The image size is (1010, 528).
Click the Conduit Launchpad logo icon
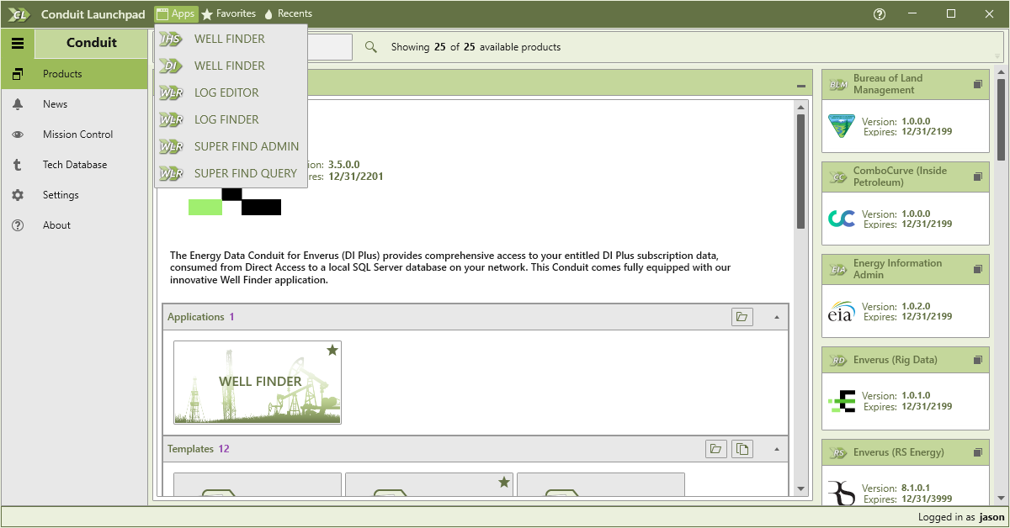click(19, 13)
